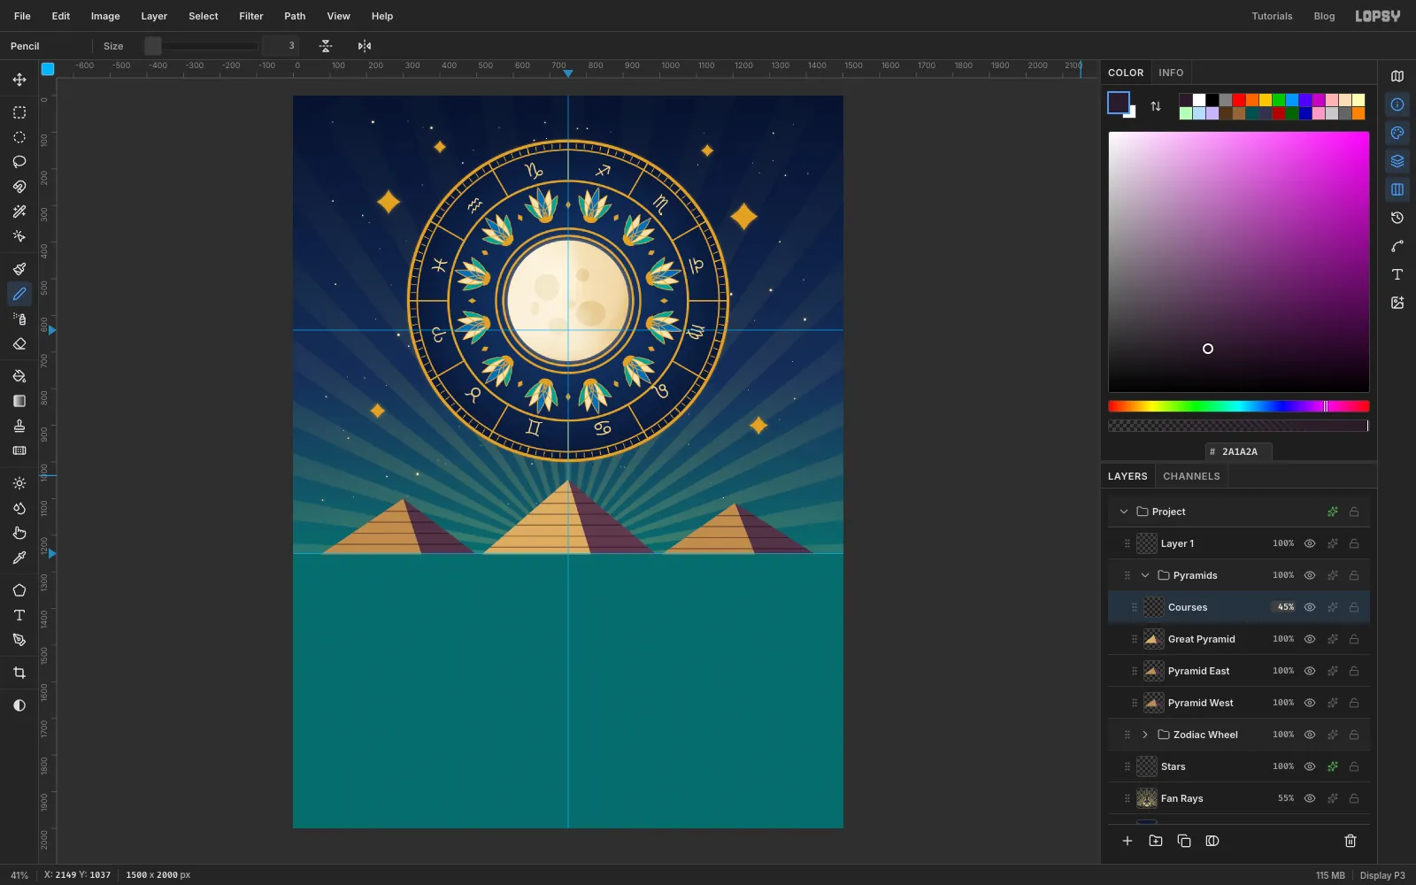Open the Blog link

click(1324, 16)
